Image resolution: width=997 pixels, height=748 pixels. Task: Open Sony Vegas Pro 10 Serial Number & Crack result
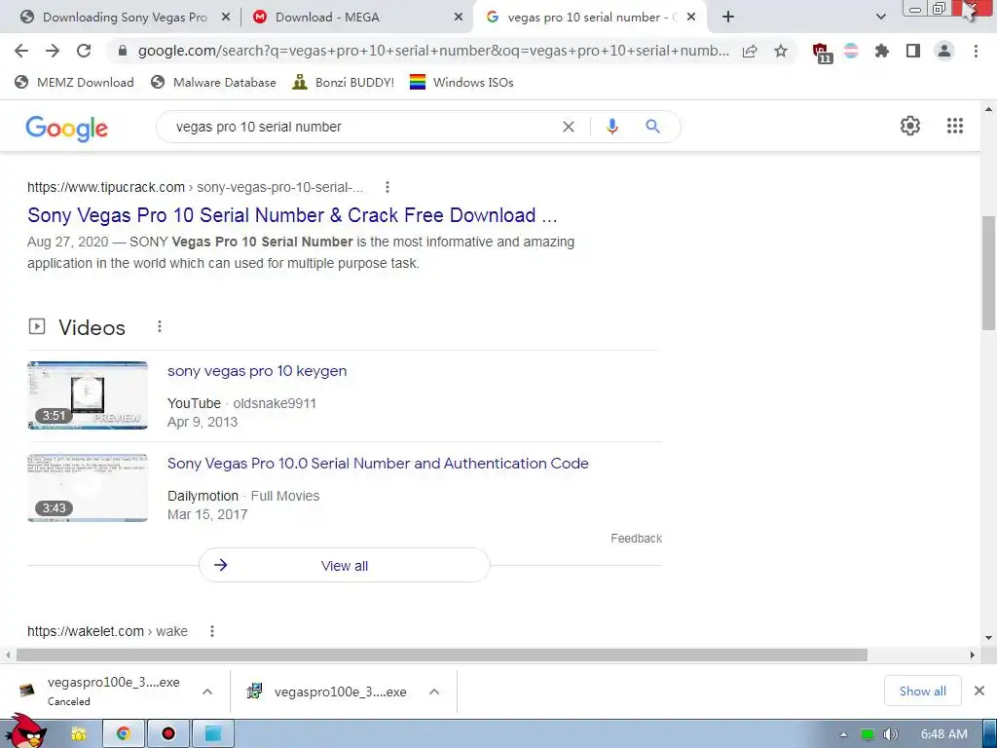(292, 215)
